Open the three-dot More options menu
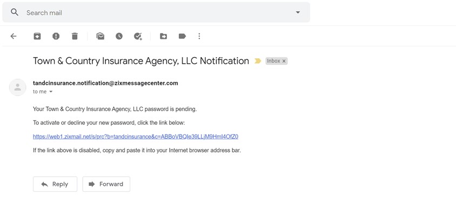The image size is (456, 214). pos(199,36)
